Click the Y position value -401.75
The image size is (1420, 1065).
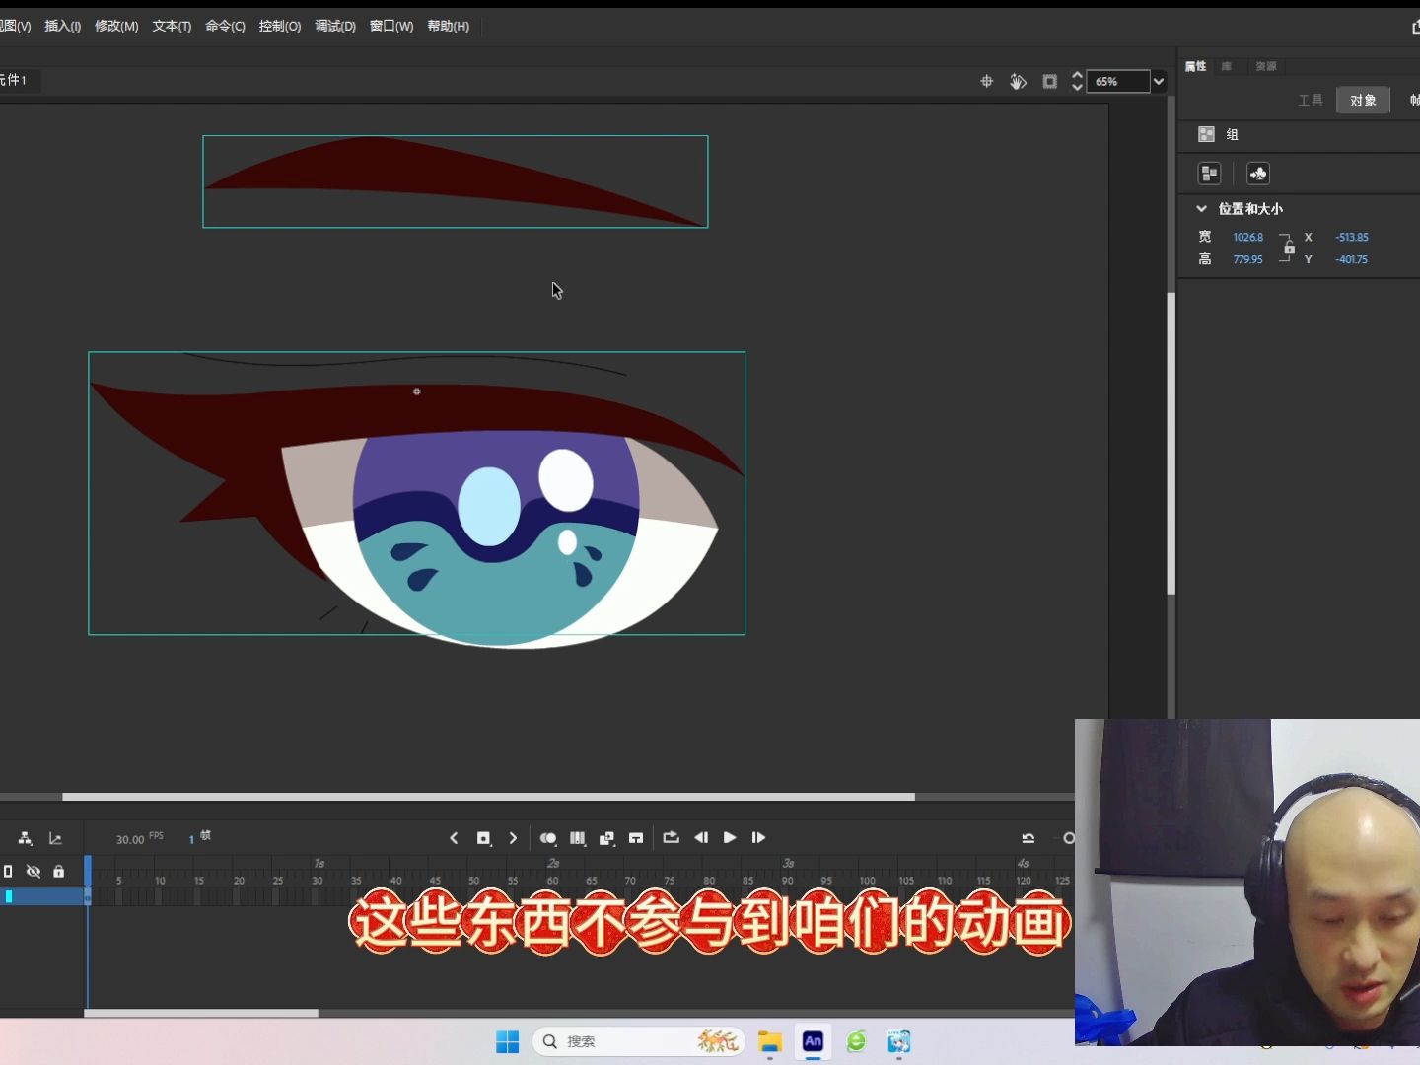1351,259
